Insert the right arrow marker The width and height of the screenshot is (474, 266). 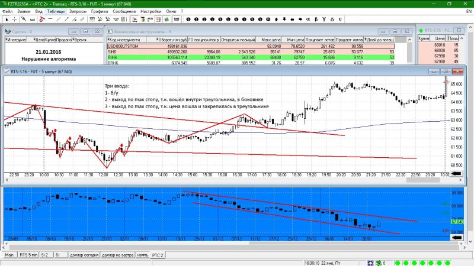300,20
